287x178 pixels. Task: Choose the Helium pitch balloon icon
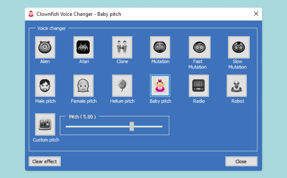pos(122,86)
